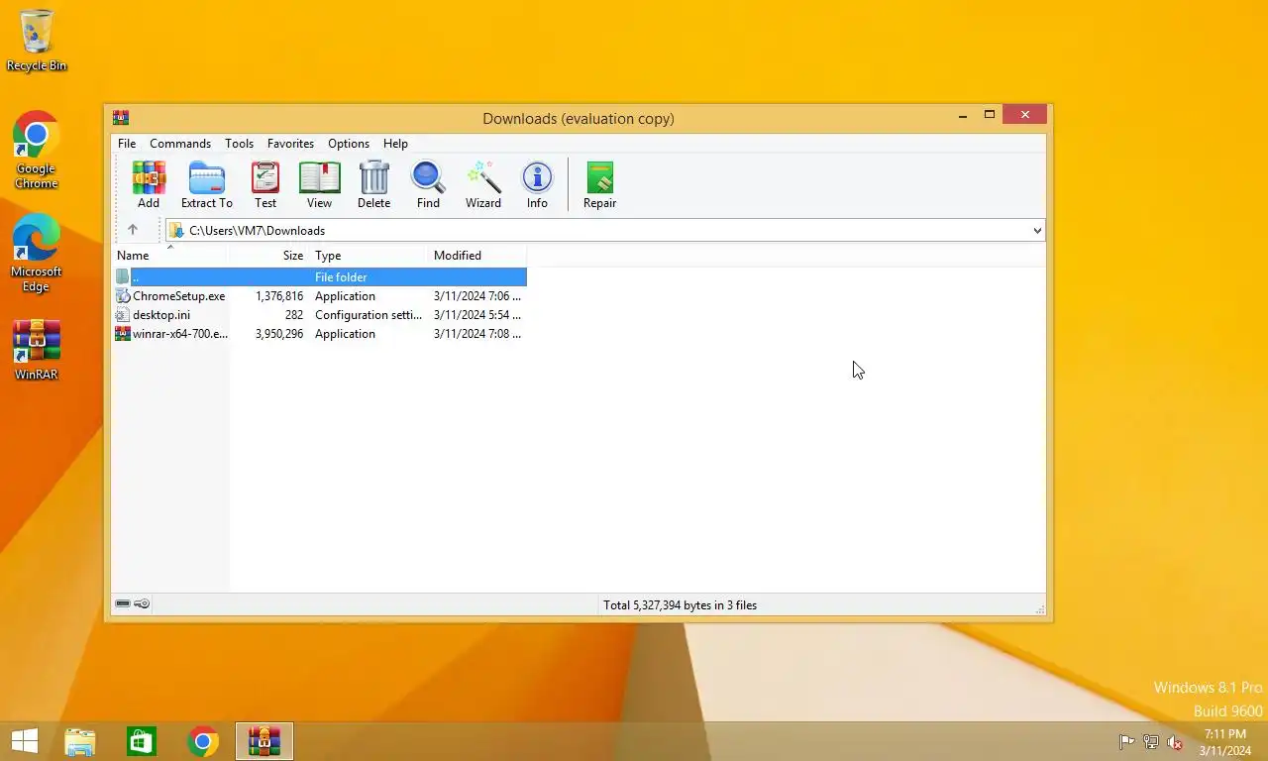The image size is (1268, 761).
Task: Open the Extract To tool
Action: point(206,185)
